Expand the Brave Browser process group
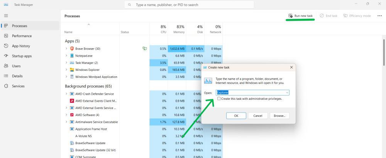The image size is (386, 158). (66, 49)
